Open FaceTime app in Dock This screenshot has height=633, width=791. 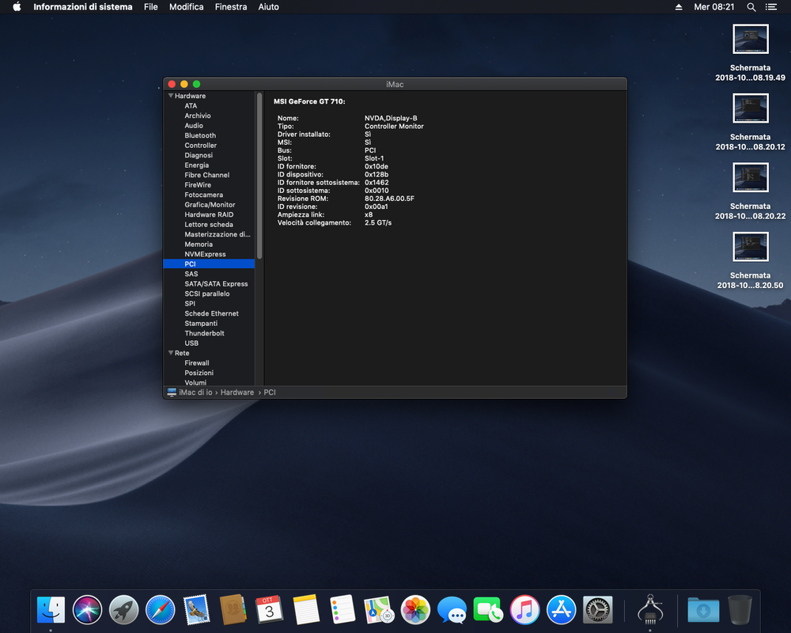pyautogui.click(x=488, y=610)
